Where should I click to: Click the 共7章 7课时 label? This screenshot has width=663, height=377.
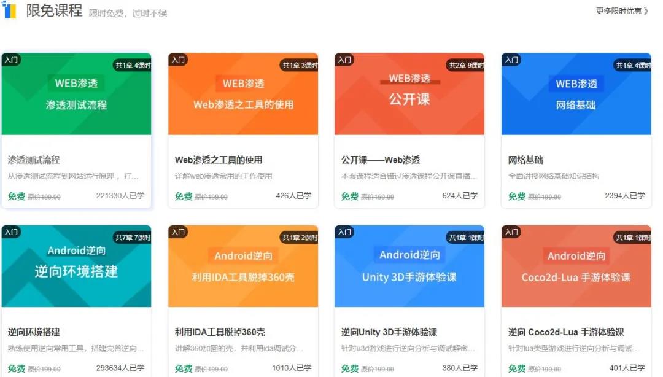click(132, 238)
